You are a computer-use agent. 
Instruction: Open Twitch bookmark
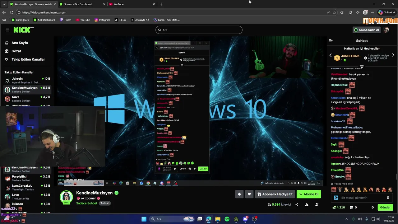point(65,20)
